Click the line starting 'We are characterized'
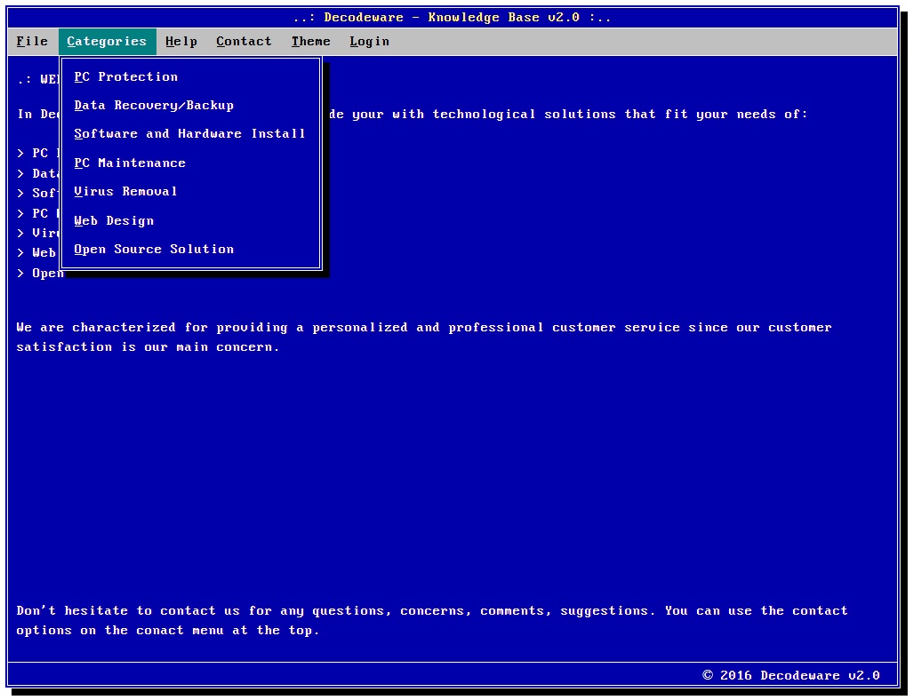Screen dimensions: 913x700 coord(424,327)
